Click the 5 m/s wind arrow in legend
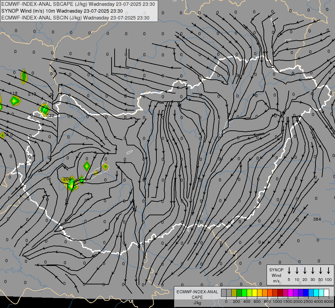This screenshot has height=308, width=335. point(289,271)
